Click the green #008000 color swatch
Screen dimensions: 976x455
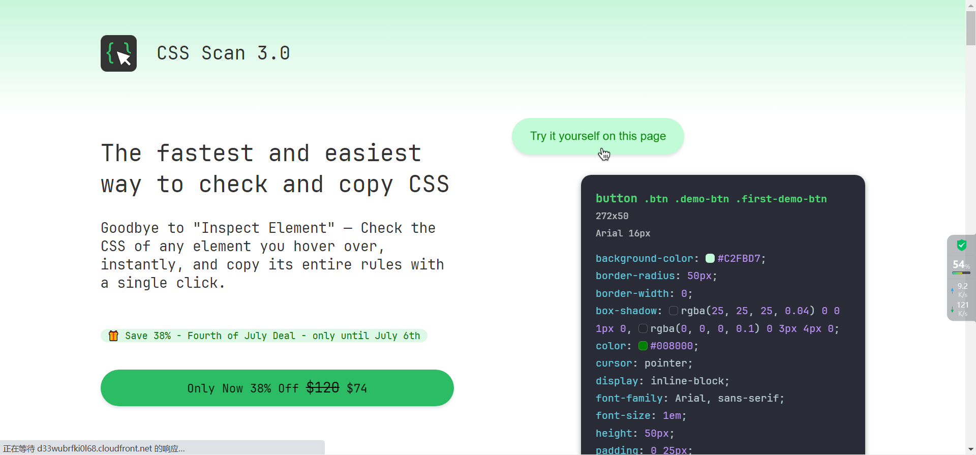(643, 346)
